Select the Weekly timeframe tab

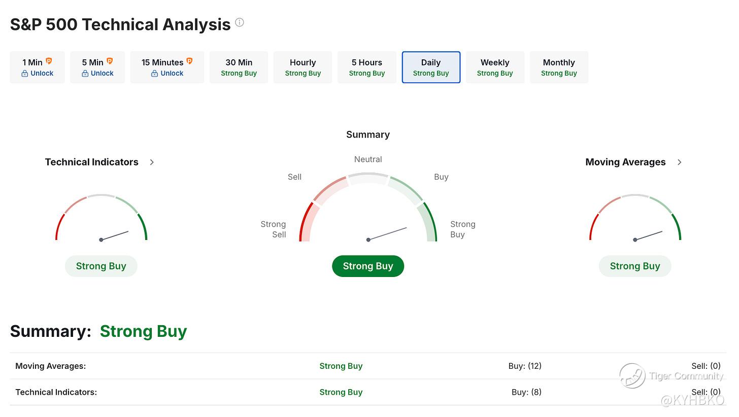[x=495, y=67]
